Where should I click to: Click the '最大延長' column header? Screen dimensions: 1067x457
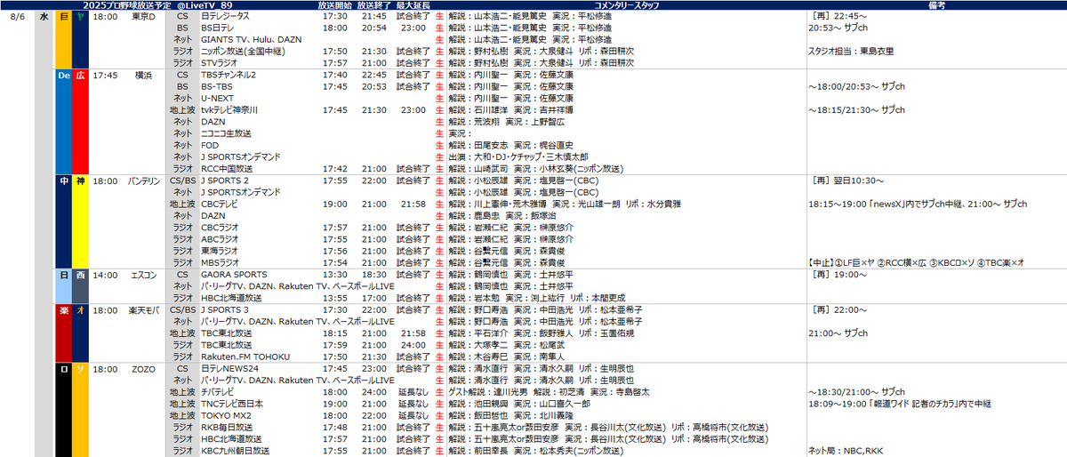[x=413, y=5]
